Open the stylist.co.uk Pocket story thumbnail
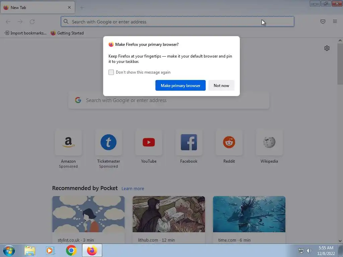 click(x=88, y=214)
